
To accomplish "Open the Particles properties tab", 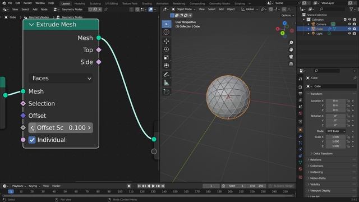I will click(301, 143).
